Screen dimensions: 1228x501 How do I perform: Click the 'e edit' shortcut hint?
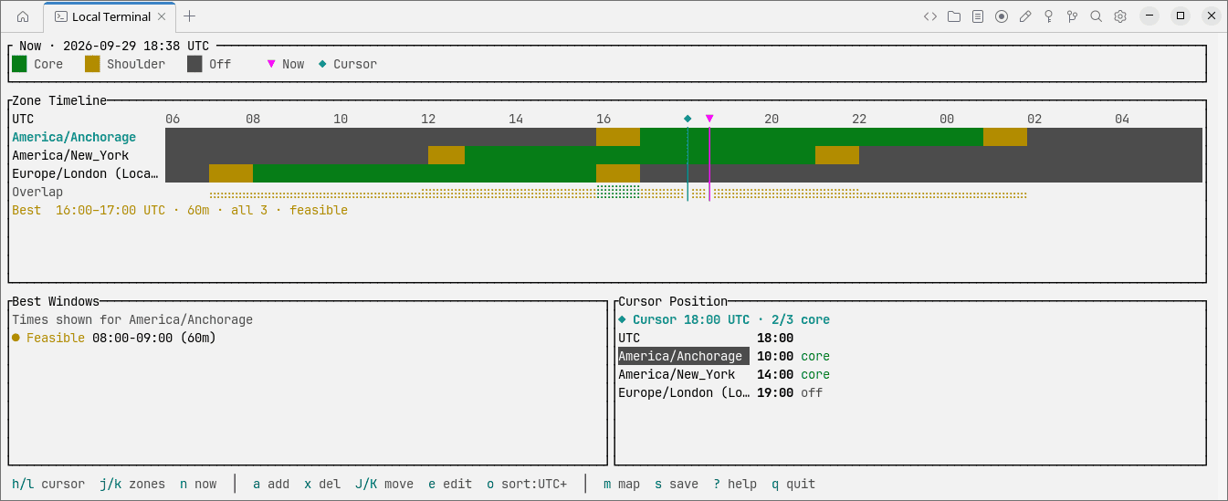(450, 484)
